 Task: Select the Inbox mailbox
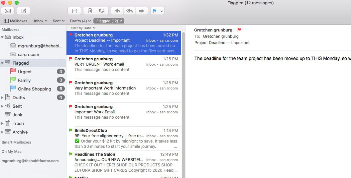[18, 37]
